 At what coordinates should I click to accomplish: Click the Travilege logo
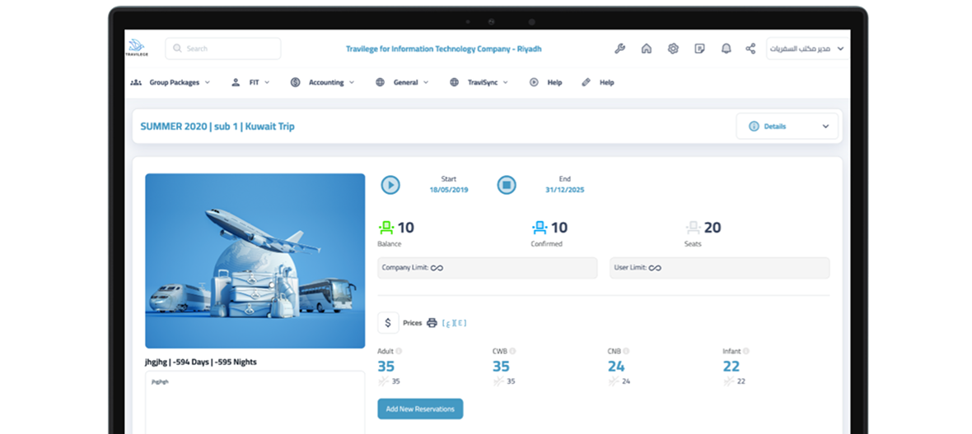[x=136, y=48]
